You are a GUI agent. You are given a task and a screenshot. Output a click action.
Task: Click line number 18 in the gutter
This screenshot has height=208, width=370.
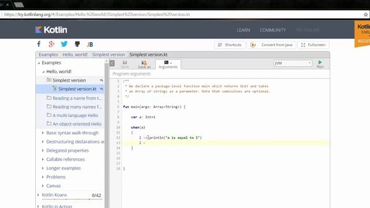118,169
